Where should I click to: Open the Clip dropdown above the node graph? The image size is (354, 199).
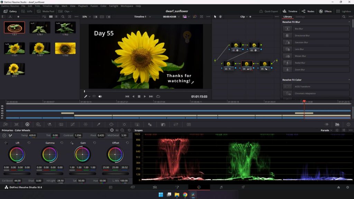243,16
